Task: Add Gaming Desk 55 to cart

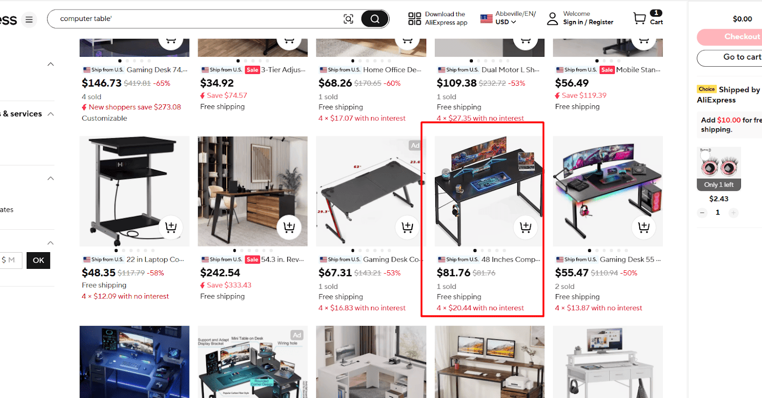Action: (643, 227)
